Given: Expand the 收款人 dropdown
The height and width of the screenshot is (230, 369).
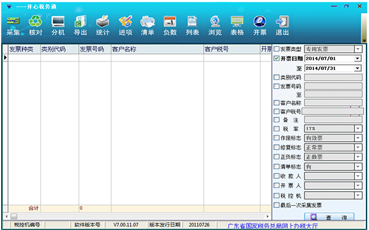Looking at the screenshot, I should coord(357,176).
